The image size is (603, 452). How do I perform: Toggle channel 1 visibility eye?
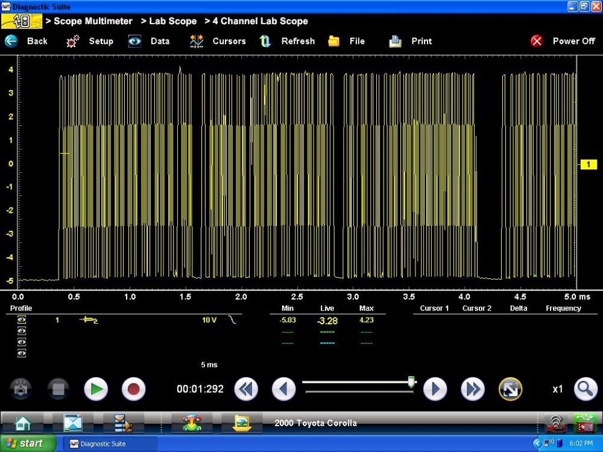point(22,320)
